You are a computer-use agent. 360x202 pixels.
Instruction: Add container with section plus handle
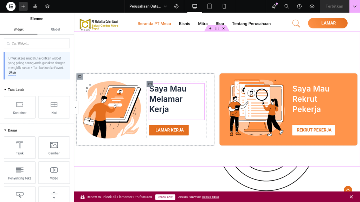tap(210, 28)
